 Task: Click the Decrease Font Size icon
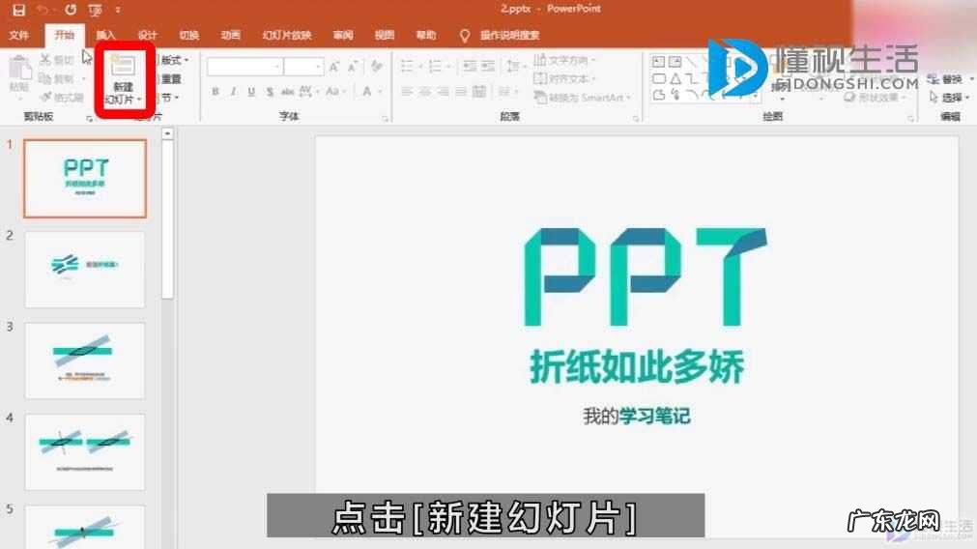point(353,66)
